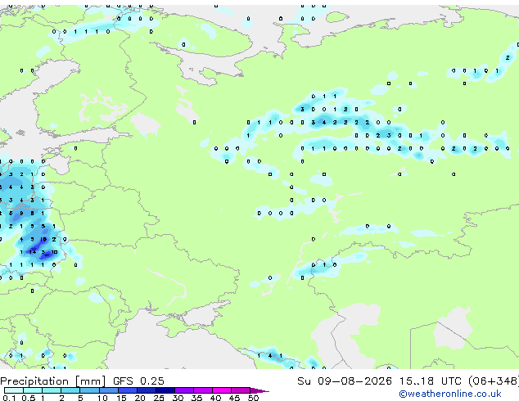This screenshot has width=519, height=401.
Task: Click the '50' legend scale label
Action: click(253, 398)
